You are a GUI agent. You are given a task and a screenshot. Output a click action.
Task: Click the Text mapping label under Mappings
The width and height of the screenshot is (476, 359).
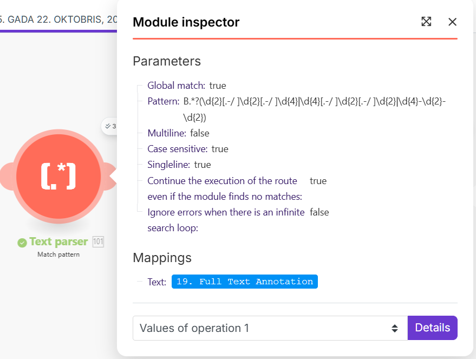(157, 282)
